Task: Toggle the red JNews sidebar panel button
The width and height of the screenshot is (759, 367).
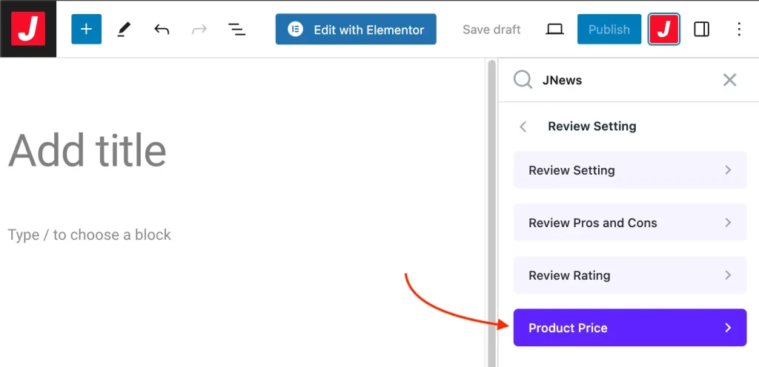Action: [x=664, y=30]
